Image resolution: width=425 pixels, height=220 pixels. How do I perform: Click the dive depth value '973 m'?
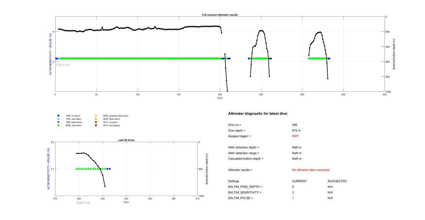296,131
